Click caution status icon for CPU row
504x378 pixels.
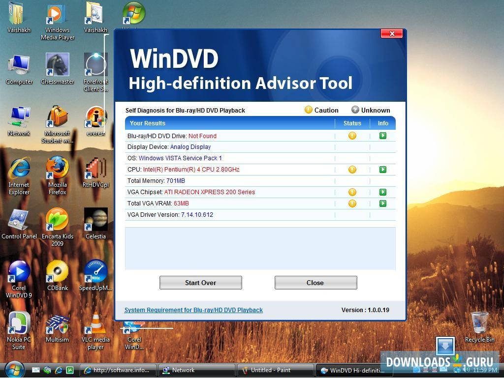[352, 170]
